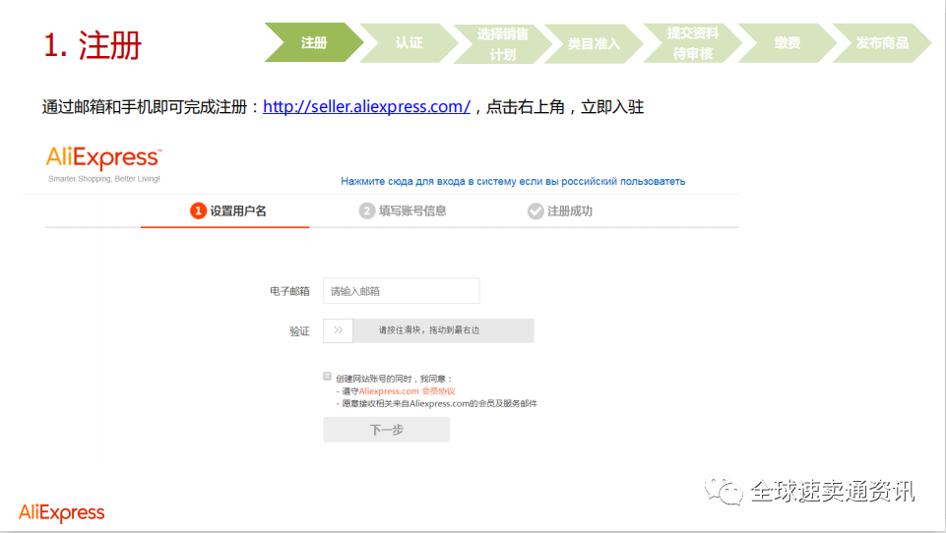This screenshot has width=946, height=533.
Task: Select the 注册成功 tab
Action: click(x=560, y=211)
